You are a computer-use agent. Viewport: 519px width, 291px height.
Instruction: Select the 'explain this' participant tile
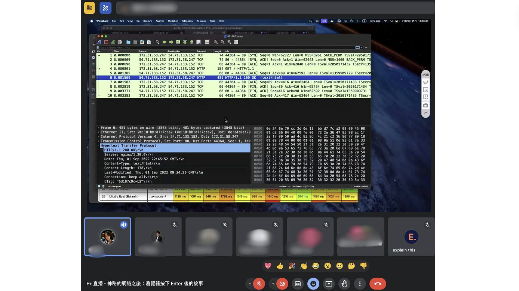click(411, 237)
